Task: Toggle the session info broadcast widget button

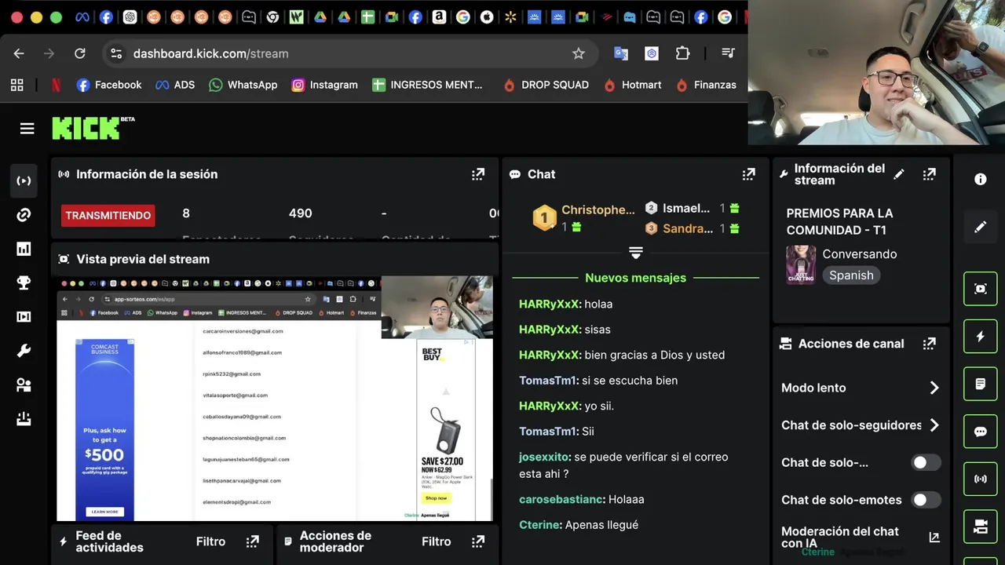Action: 980,479
